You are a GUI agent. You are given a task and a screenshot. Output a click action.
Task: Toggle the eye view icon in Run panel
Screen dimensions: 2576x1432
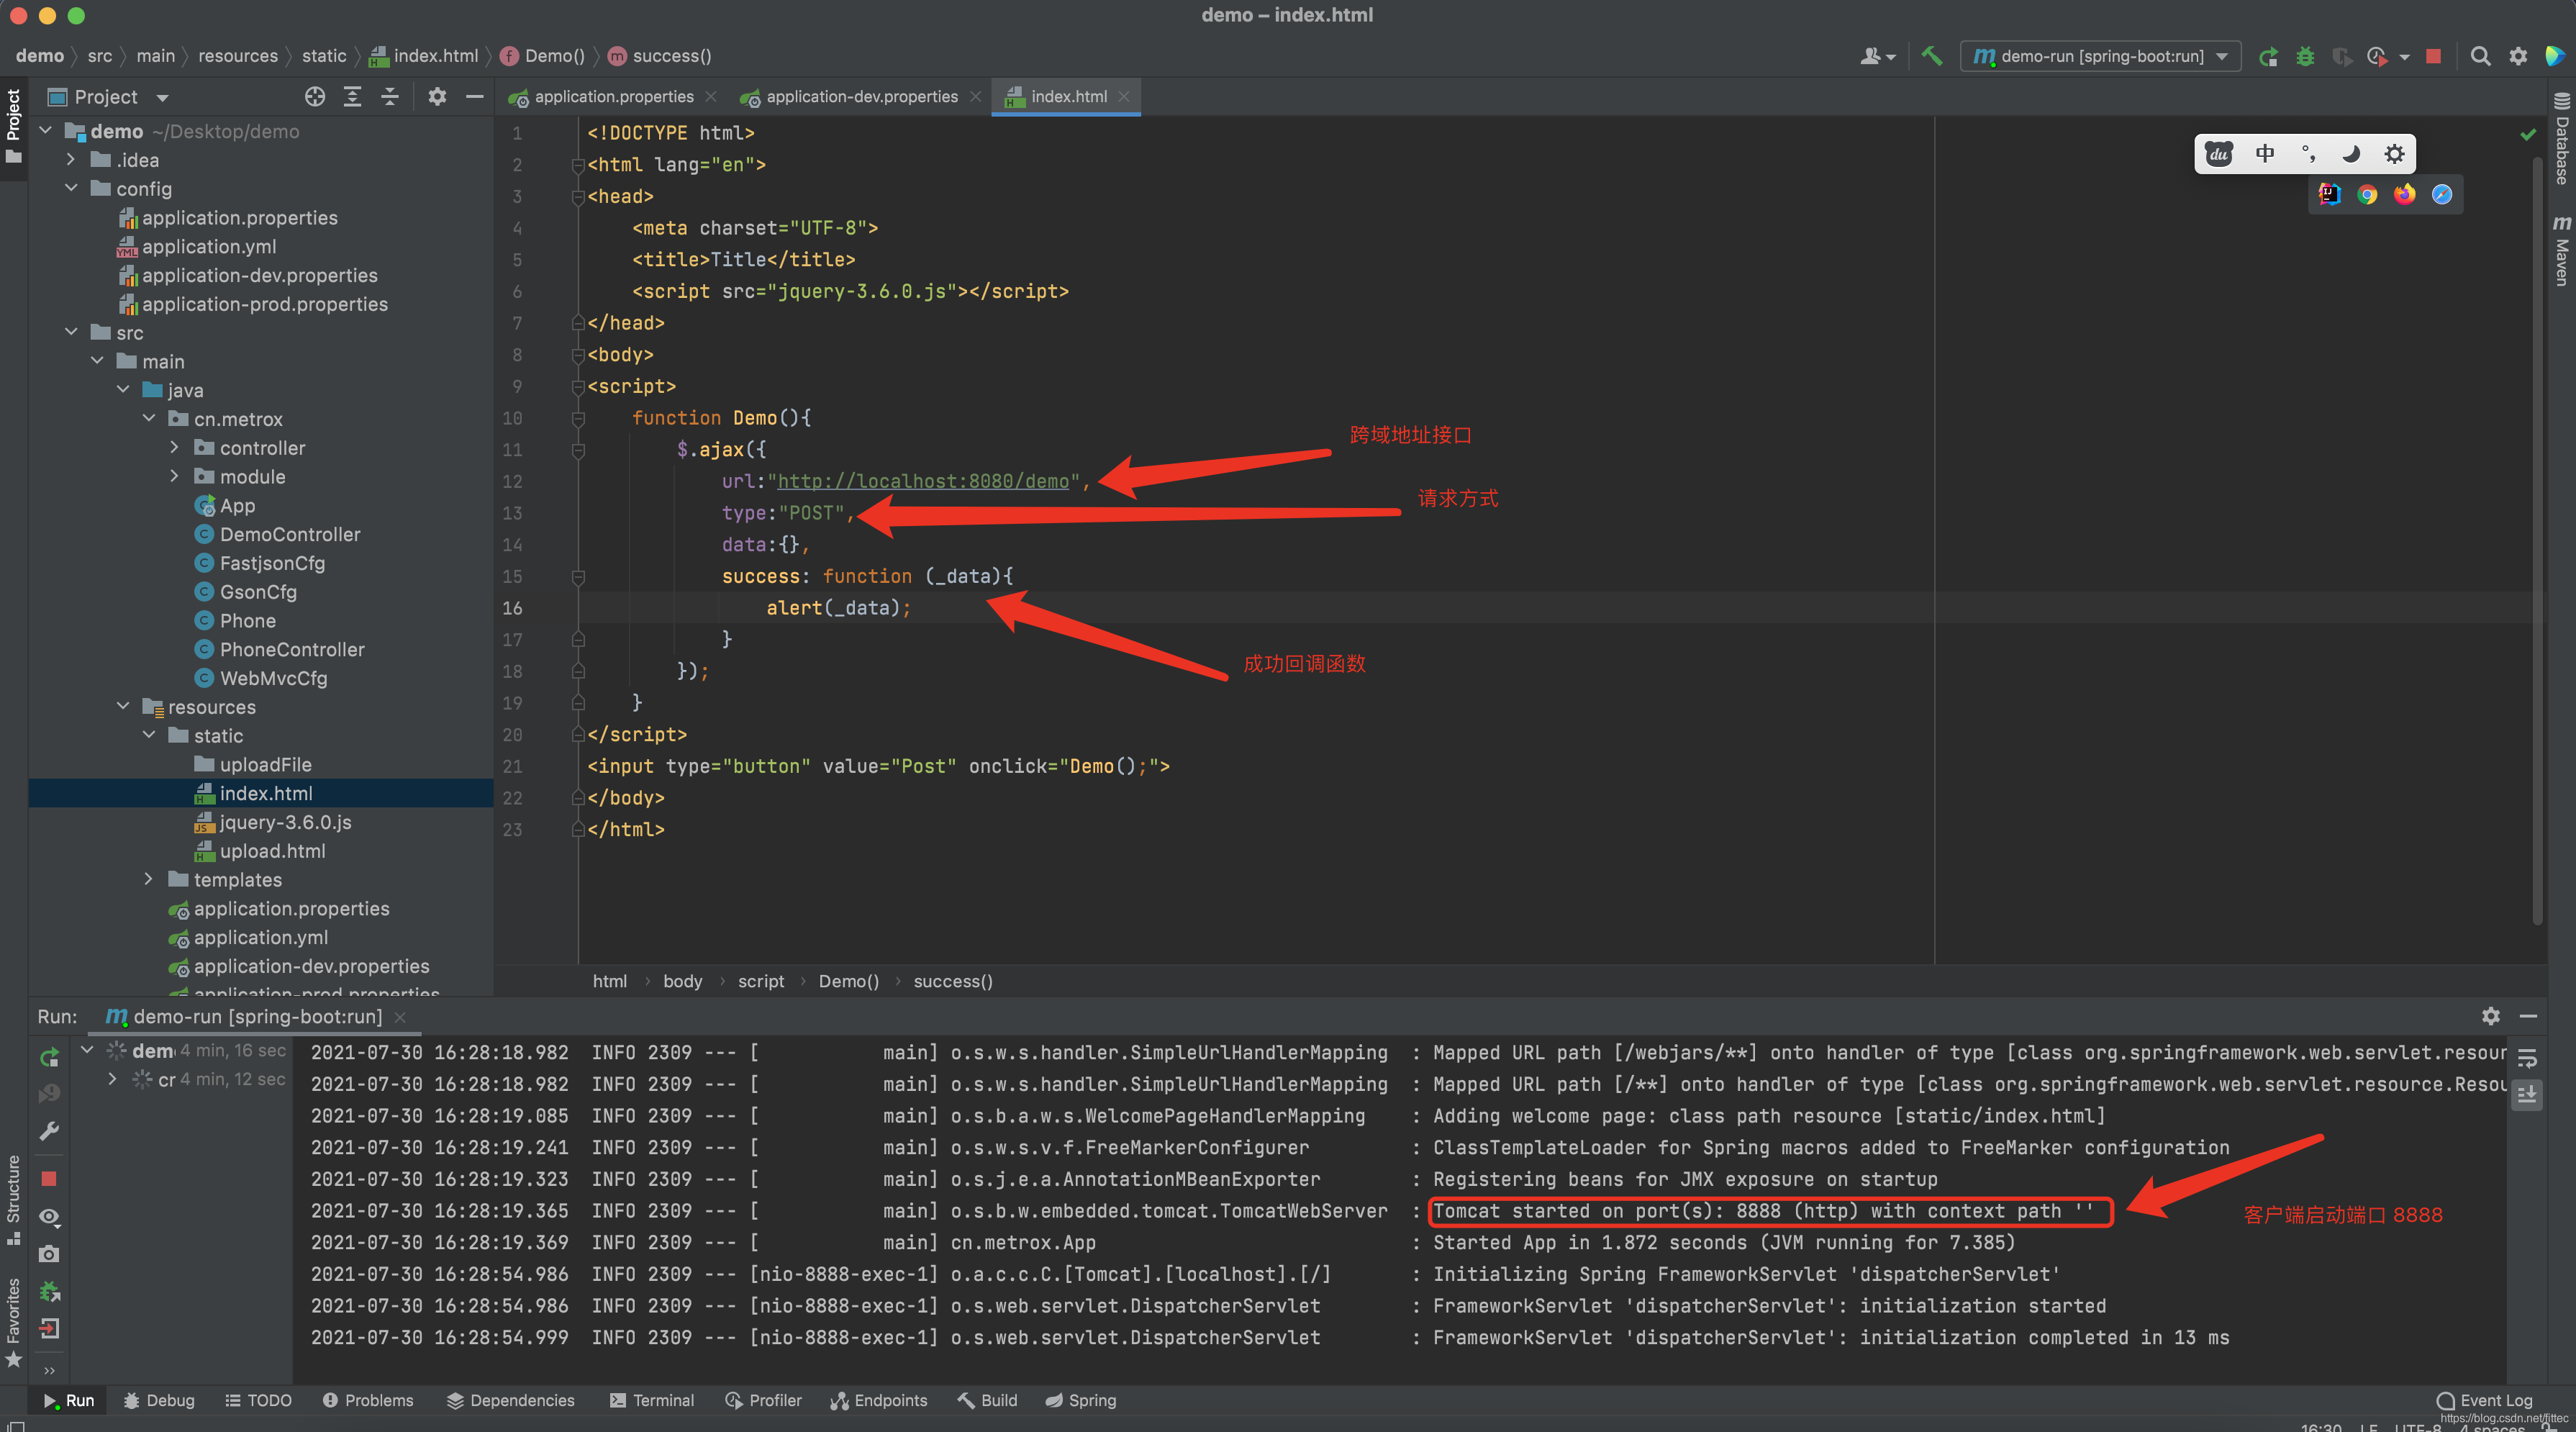coord(49,1216)
